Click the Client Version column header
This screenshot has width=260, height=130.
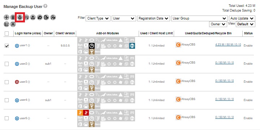click(x=65, y=33)
